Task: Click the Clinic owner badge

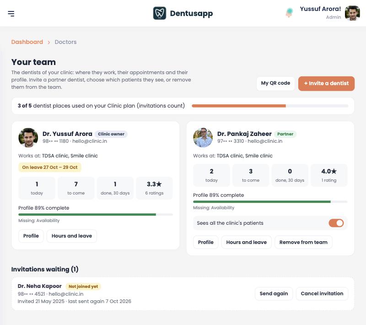Action: [x=111, y=134]
